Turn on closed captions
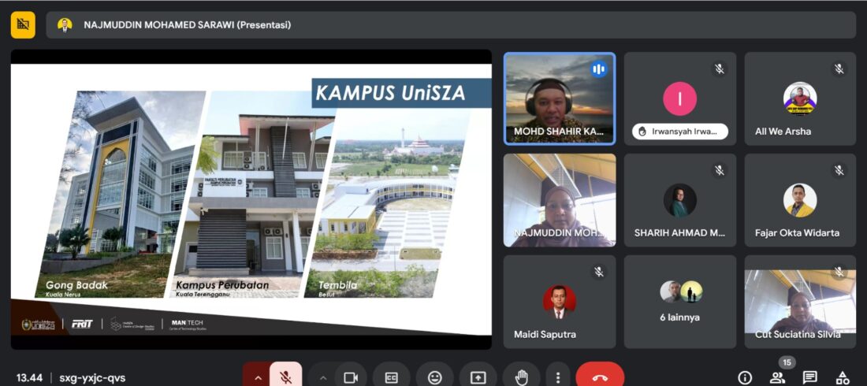 tap(392, 377)
